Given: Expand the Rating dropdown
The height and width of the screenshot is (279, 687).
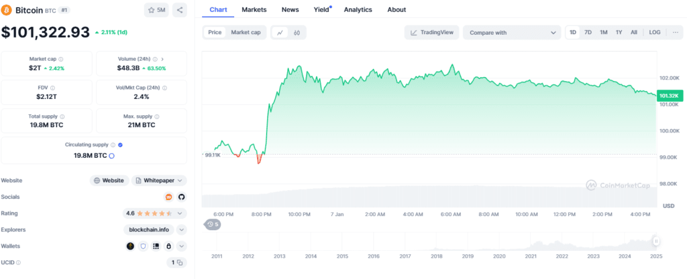Looking at the screenshot, I should click(x=180, y=213).
